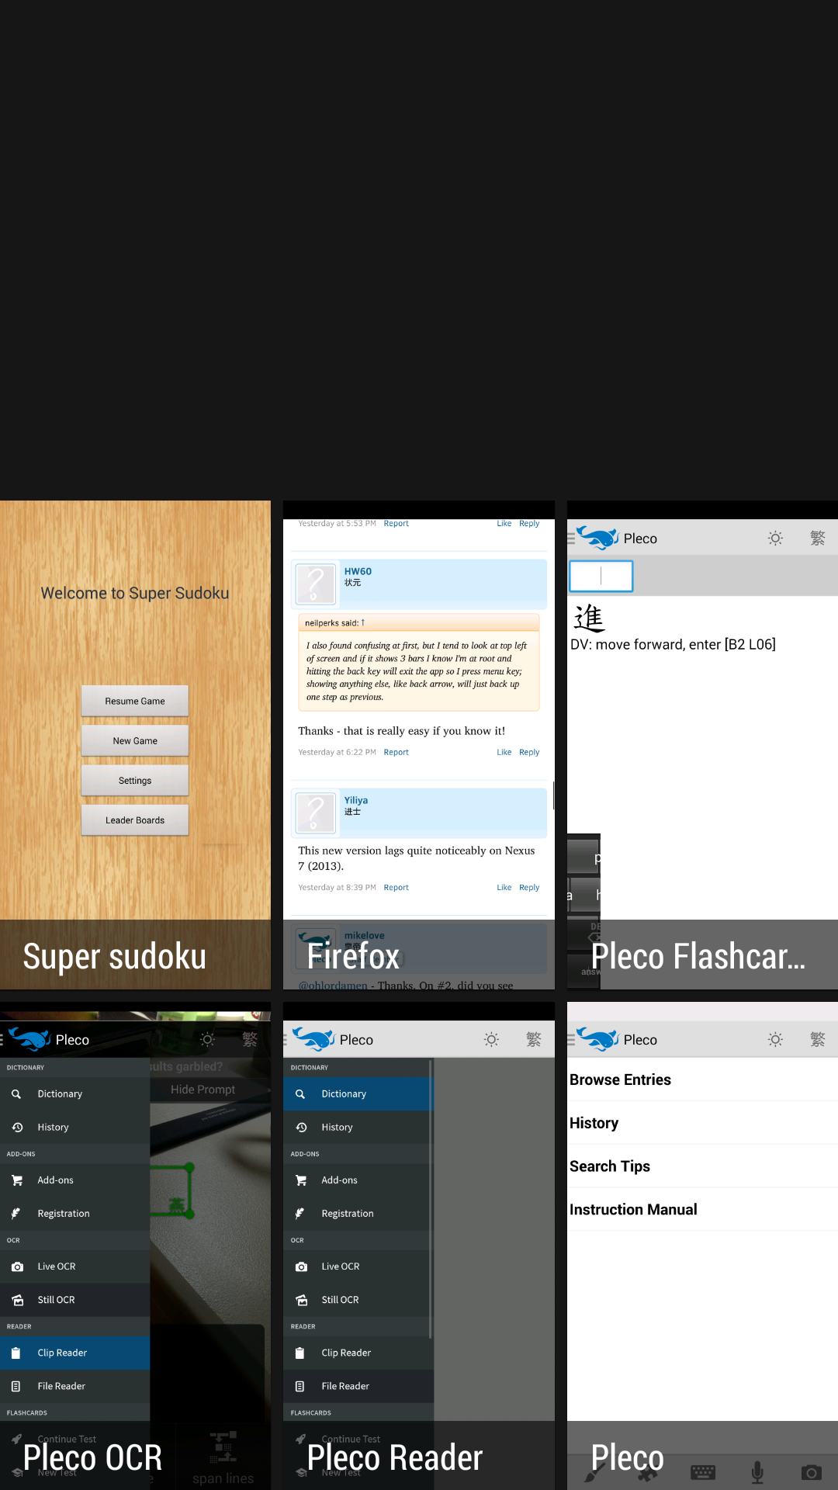This screenshot has width=838, height=1490.
Task: Tap brightness icon in bottom-right Pleco card
Action: click(x=775, y=1039)
